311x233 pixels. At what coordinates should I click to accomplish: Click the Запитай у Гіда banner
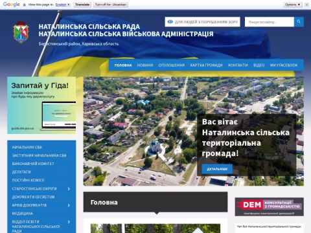click(41, 105)
